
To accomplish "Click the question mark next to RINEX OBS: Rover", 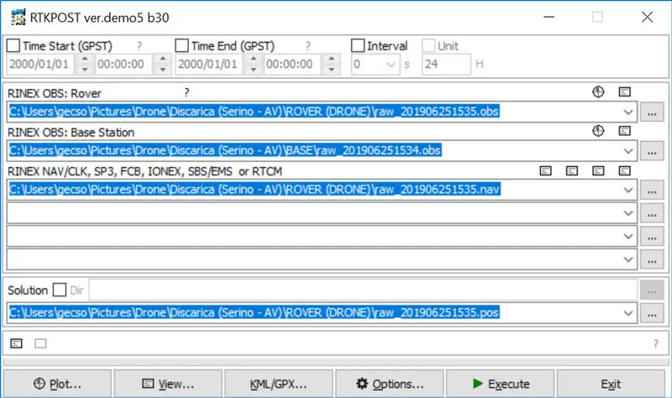I will click(186, 92).
